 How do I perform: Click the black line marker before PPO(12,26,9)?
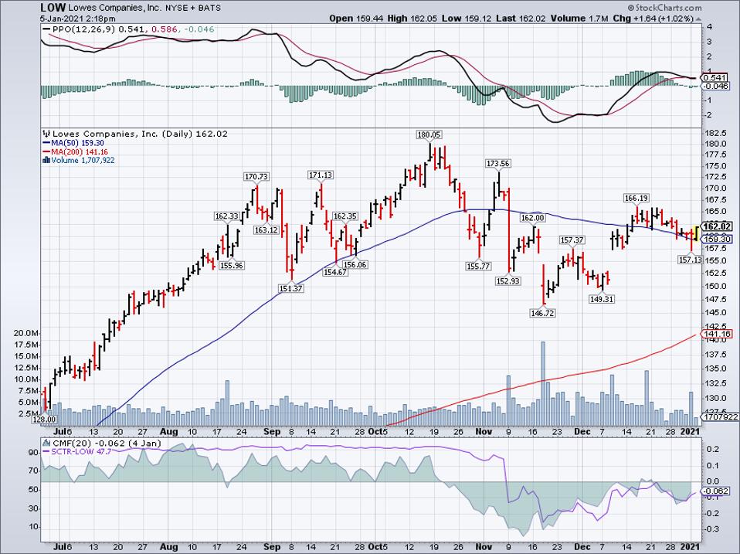[x=46, y=29]
